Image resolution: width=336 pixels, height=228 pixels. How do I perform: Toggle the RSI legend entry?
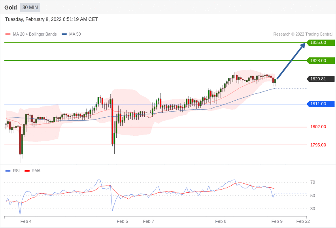[x=12, y=171]
